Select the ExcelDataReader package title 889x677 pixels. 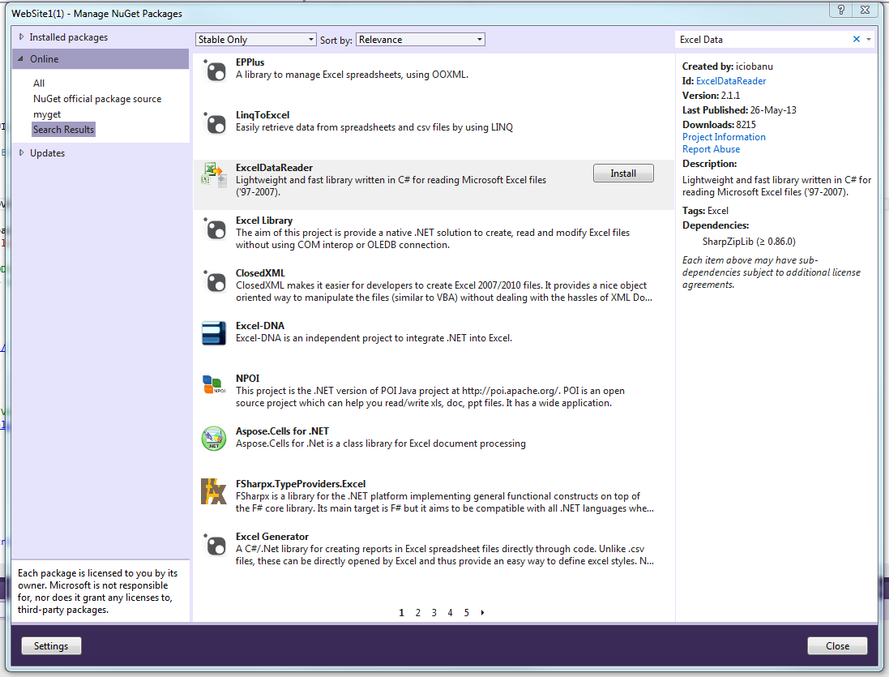click(275, 168)
